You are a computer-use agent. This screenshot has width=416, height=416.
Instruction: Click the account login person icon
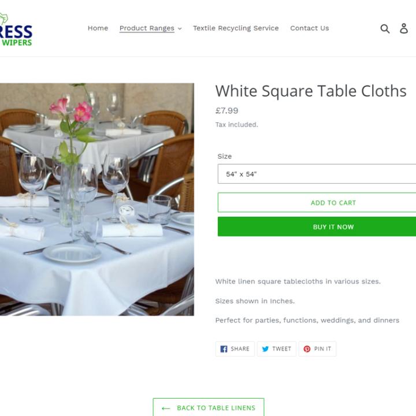point(404,28)
